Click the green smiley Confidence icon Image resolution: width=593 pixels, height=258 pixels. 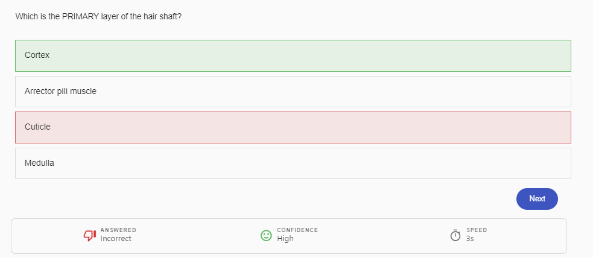tap(266, 235)
